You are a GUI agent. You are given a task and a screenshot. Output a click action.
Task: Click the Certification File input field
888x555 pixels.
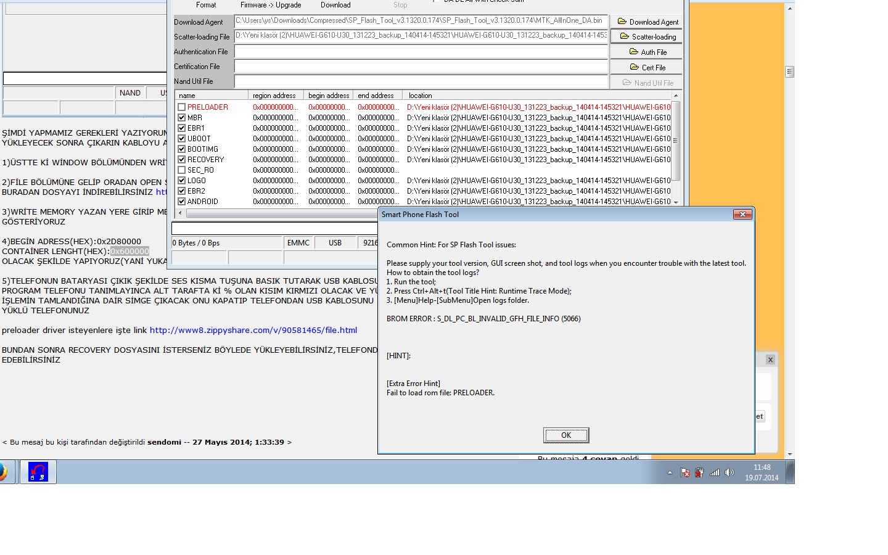[x=421, y=66]
